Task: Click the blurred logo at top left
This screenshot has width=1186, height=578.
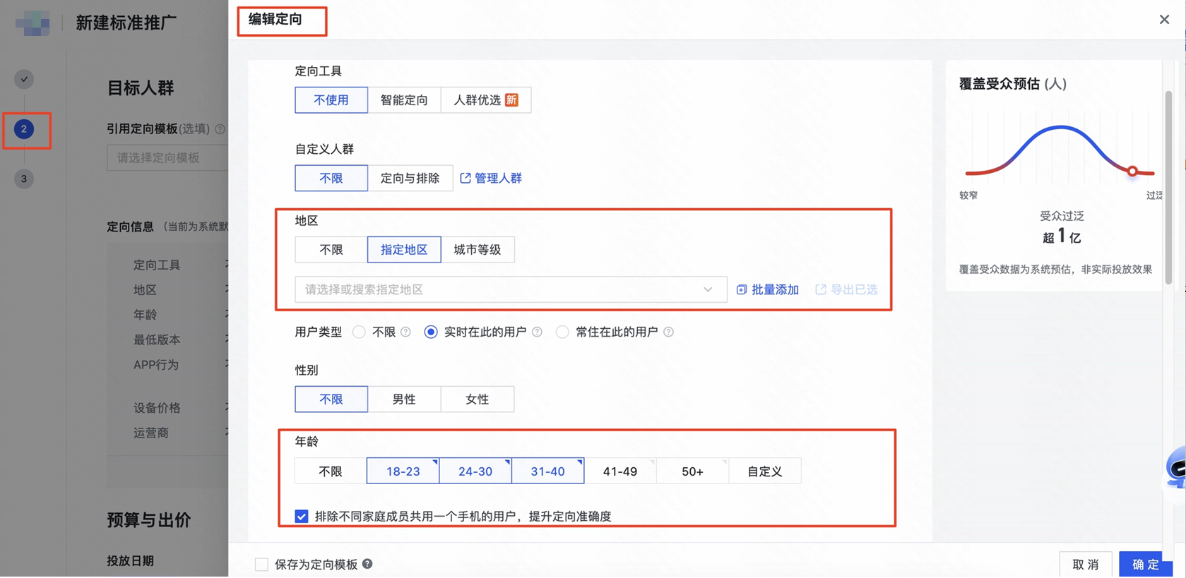Action: (x=32, y=23)
